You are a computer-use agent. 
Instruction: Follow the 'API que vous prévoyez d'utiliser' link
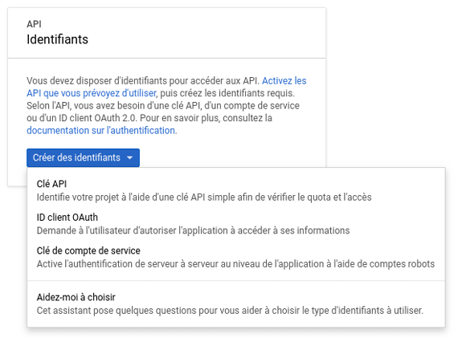(x=92, y=93)
